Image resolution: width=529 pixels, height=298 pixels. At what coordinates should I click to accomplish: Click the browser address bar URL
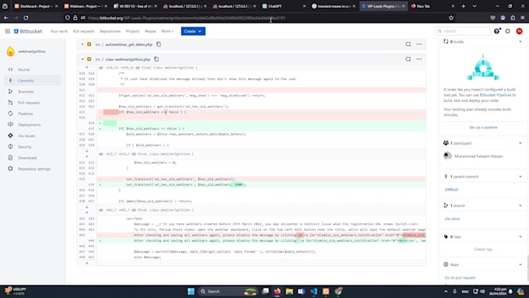[186, 18]
